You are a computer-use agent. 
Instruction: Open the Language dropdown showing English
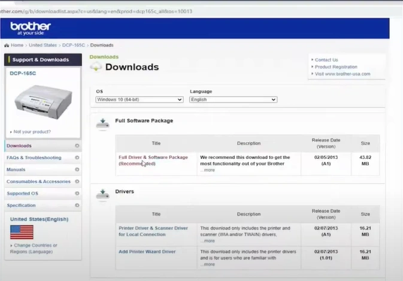click(x=233, y=99)
